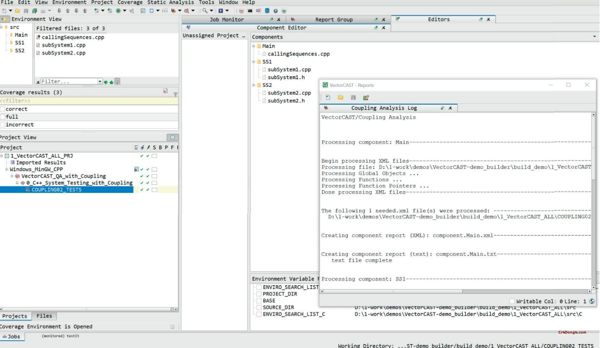Switch to the Job Monitor tab

(227, 20)
